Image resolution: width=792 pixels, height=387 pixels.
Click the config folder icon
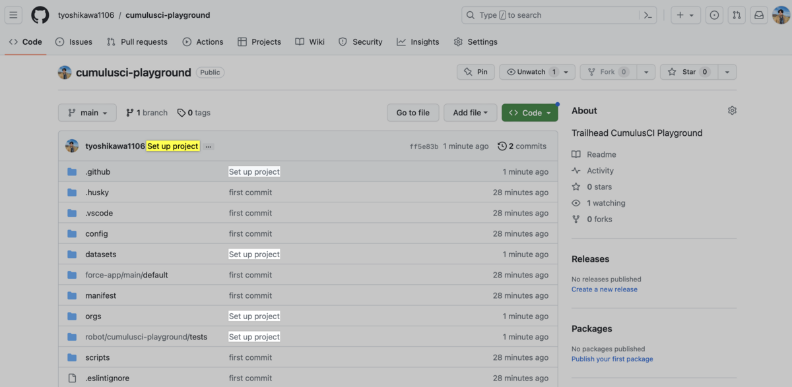coord(72,233)
